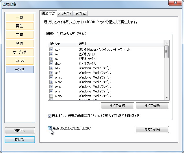Click the list scrollbar up arrow
This screenshot has width=184, height=153.
167,43
